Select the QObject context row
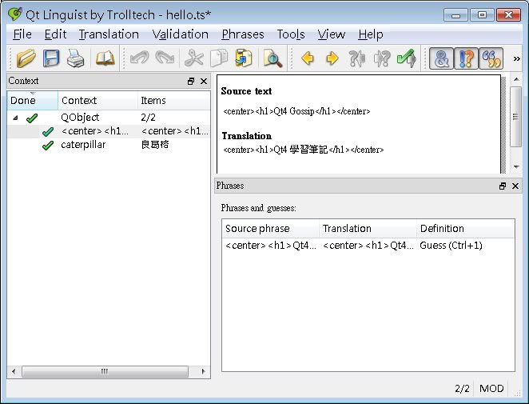The image size is (529, 404). (x=109, y=118)
